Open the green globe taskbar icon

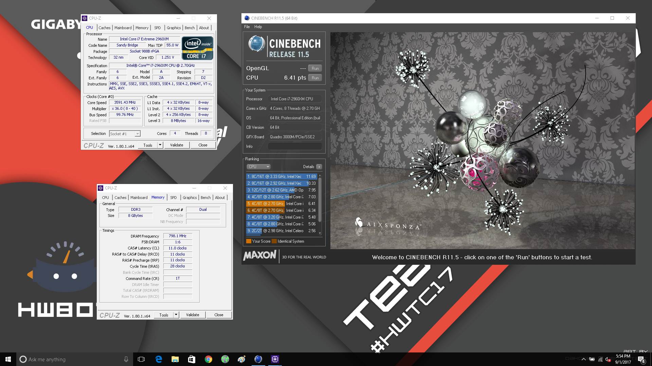(225, 359)
